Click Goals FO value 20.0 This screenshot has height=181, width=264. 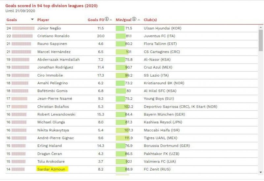[x=101, y=36]
